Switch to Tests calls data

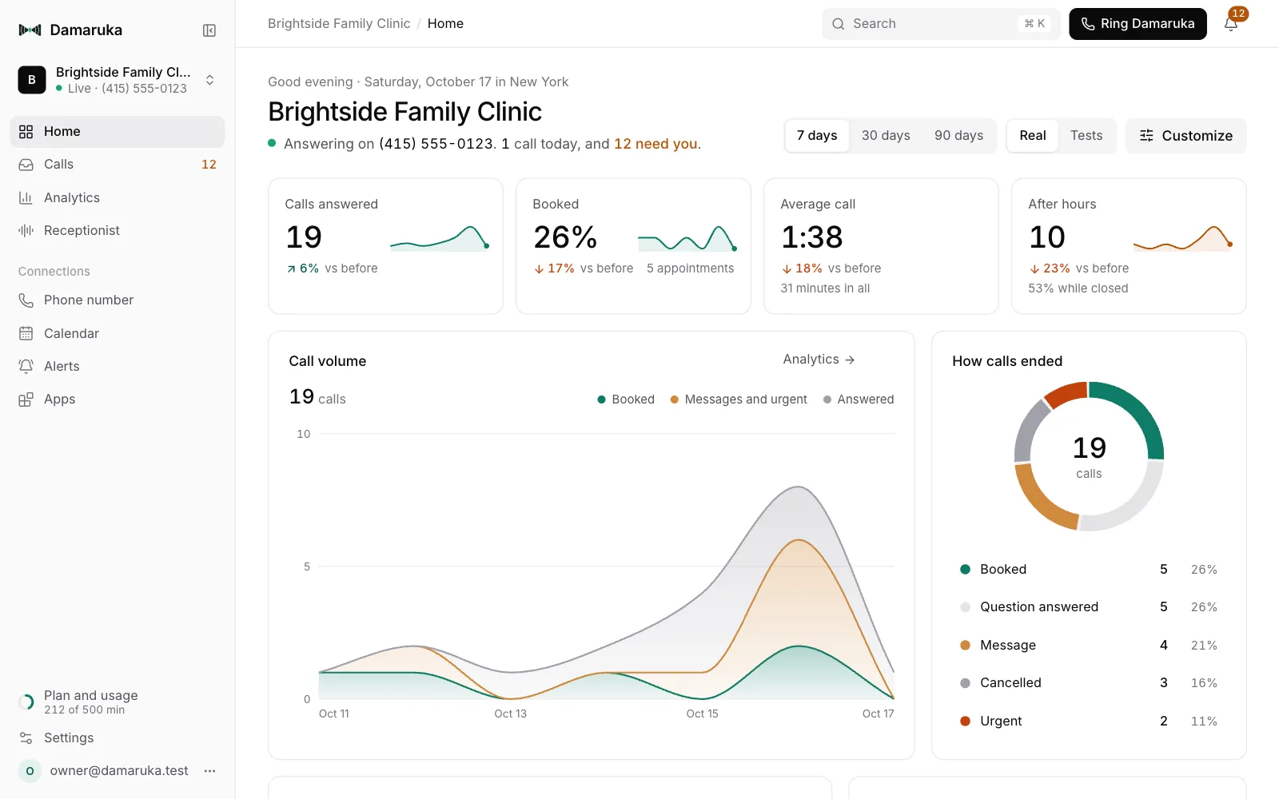point(1086,136)
